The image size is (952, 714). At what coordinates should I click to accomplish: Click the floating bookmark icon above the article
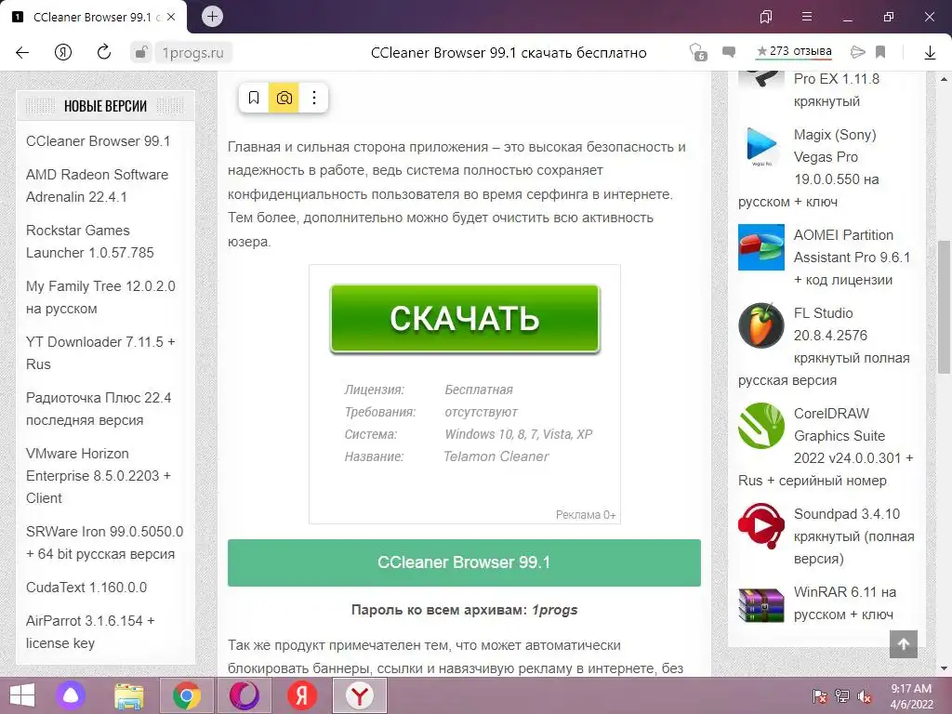click(x=254, y=98)
